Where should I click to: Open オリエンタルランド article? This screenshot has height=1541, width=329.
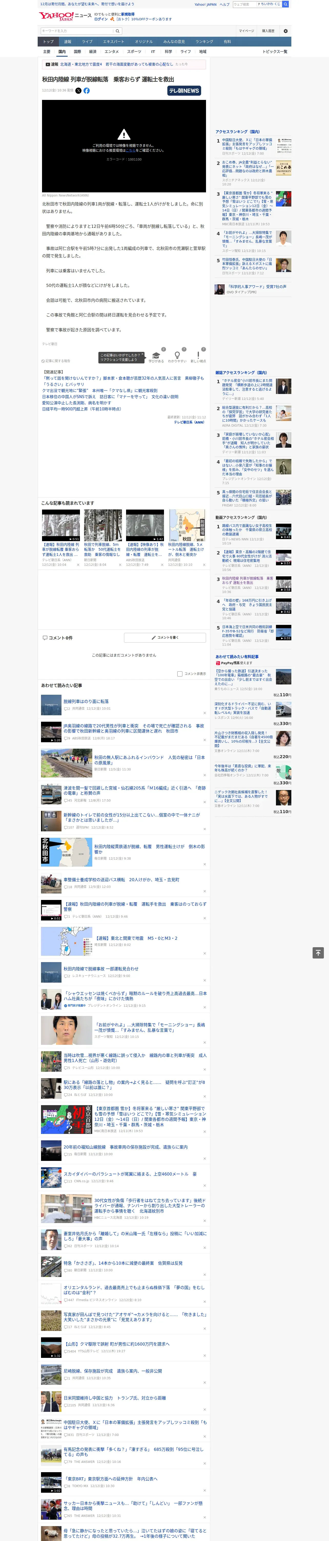(x=134, y=1290)
